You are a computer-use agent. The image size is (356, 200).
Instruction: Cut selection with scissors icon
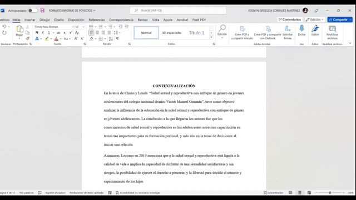pos(27,27)
